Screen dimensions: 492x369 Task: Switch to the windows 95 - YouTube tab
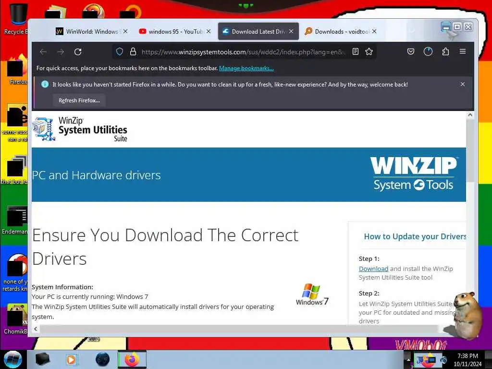click(175, 31)
